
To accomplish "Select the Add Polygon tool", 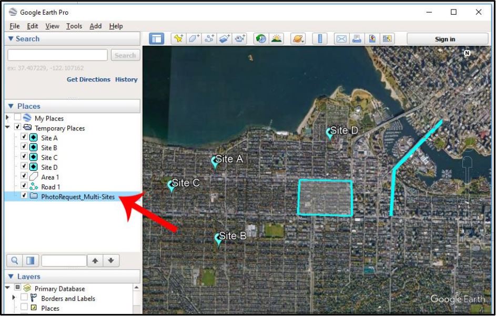I will tap(194, 39).
